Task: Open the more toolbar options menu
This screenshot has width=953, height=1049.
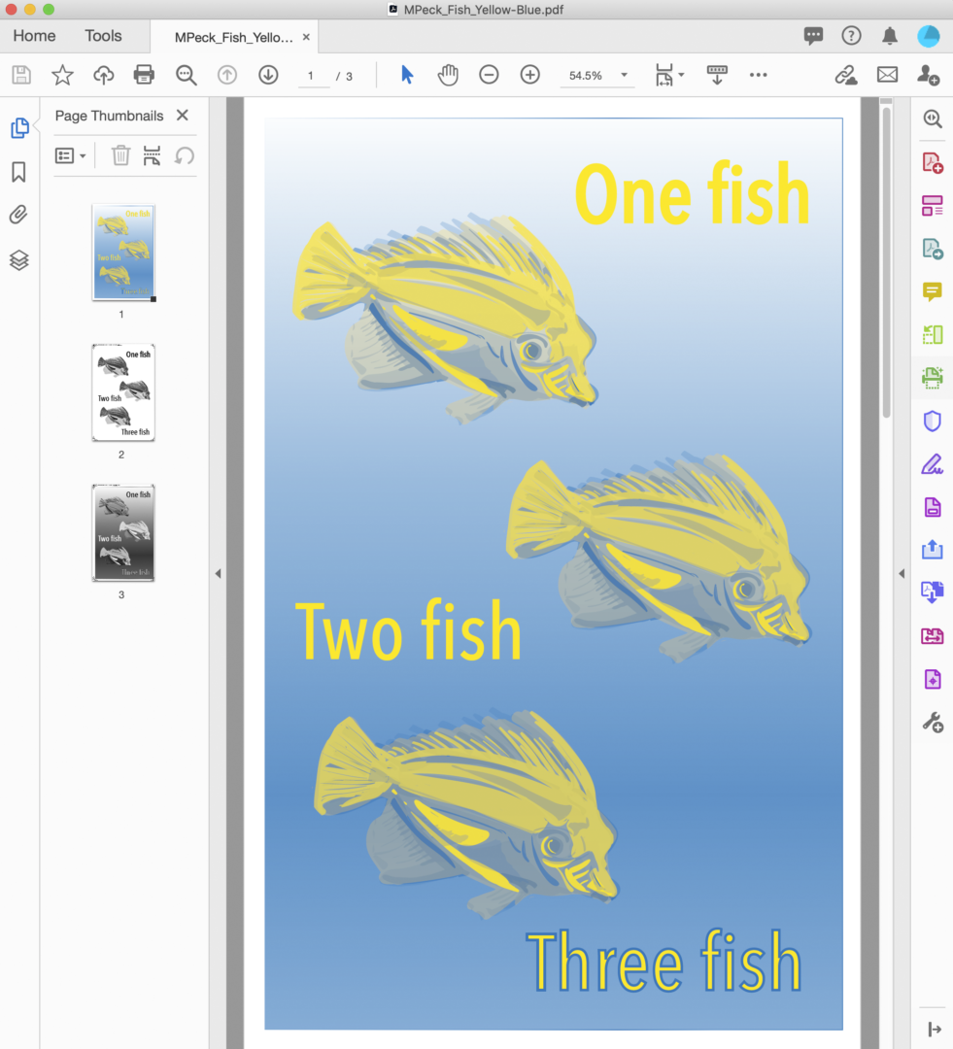Action: click(759, 75)
